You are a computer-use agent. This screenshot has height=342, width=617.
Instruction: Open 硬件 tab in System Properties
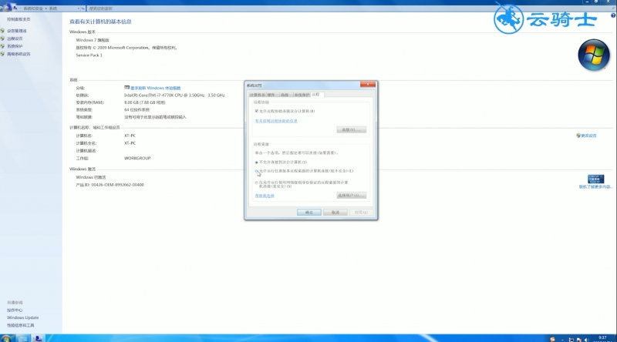click(271, 95)
